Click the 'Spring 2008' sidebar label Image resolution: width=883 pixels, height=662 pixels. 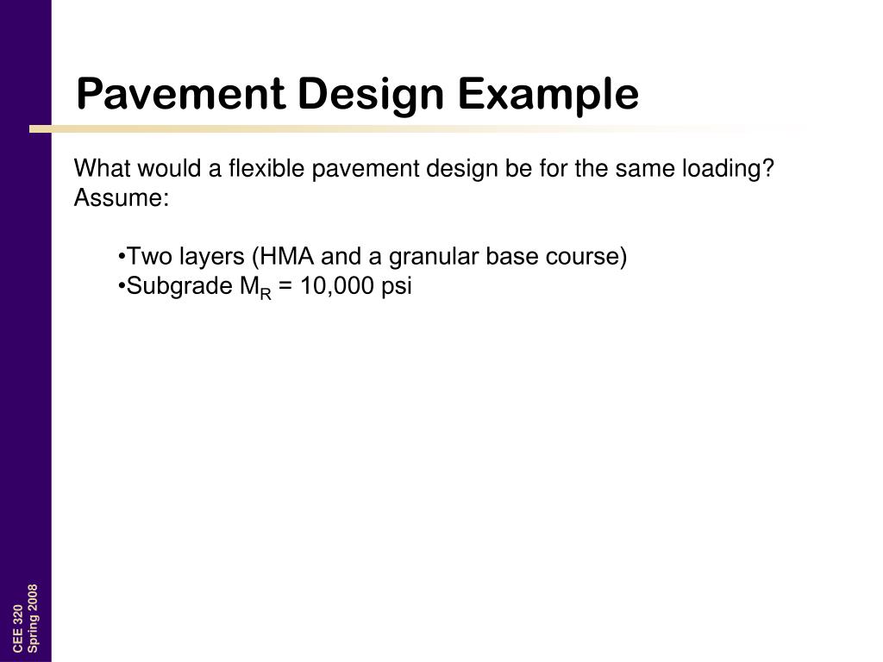[x=33, y=618]
